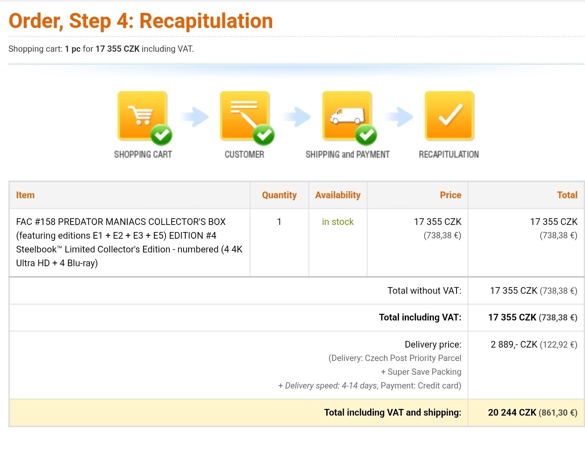
Task: Click the 'Delivery price:' label
Action: pos(433,344)
